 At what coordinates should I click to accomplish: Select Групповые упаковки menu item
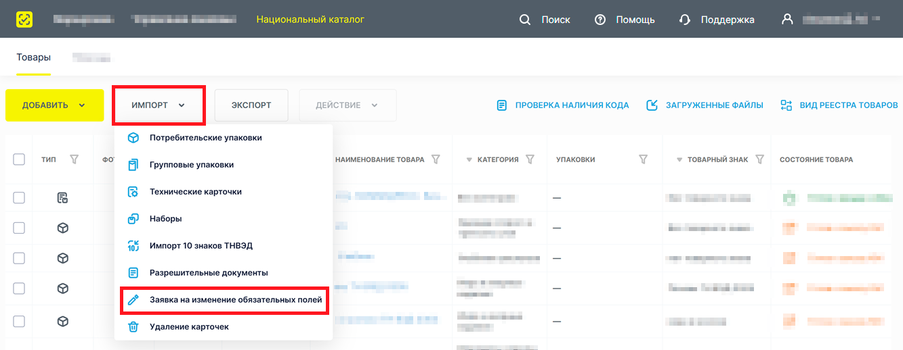pos(224,165)
